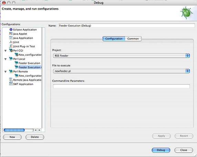Collapse the Perl Local tree node
The height and width of the screenshot is (157, 197).
6,59
